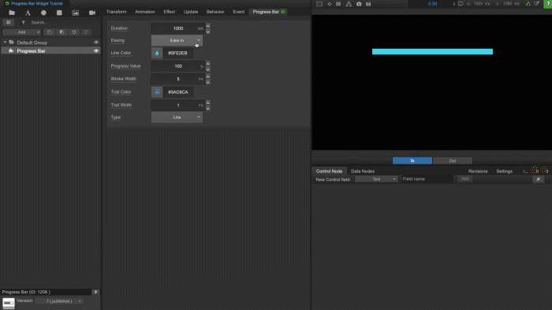The width and height of the screenshot is (552, 310).
Task: Open the Update tab
Action: click(191, 12)
